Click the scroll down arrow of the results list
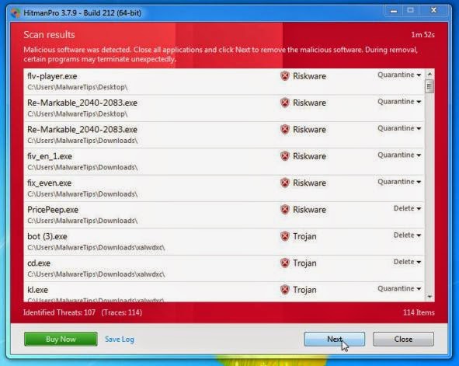The width and height of the screenshot is (459, 366). tap(429, 297)
